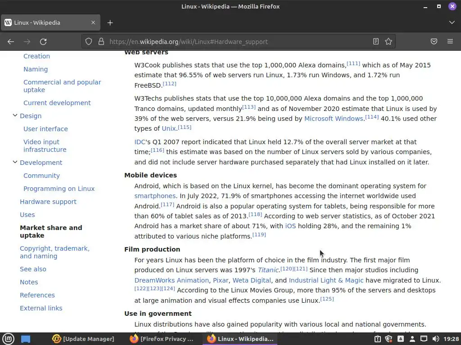The width and height of the screenshot is (461, 345).
Task: Go back to the previous page
Action: point(11,42)
